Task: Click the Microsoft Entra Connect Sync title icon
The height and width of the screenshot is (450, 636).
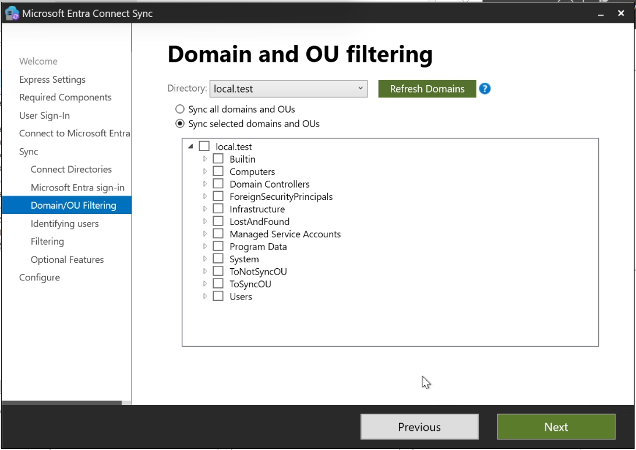Action: 11,12
